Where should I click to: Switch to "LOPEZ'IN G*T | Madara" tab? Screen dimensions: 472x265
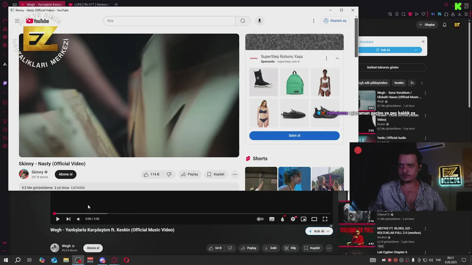click(89, 4)
